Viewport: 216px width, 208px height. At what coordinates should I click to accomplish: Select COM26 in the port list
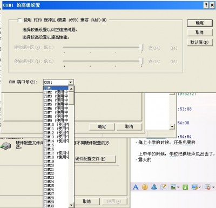point(56,190)
